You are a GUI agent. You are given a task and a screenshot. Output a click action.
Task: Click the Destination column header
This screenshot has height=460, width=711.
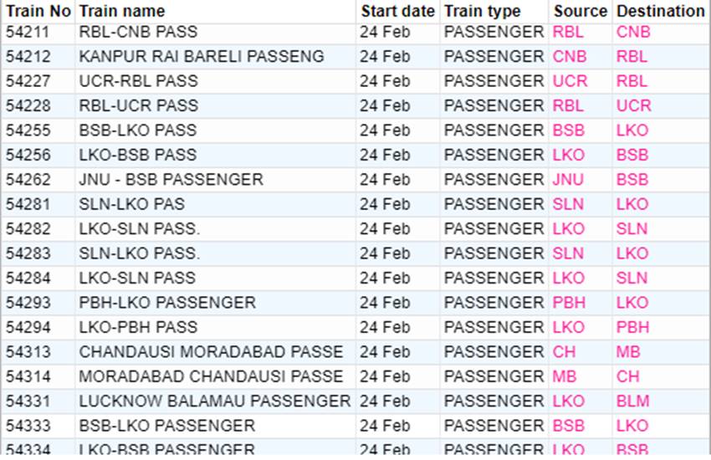660,11
